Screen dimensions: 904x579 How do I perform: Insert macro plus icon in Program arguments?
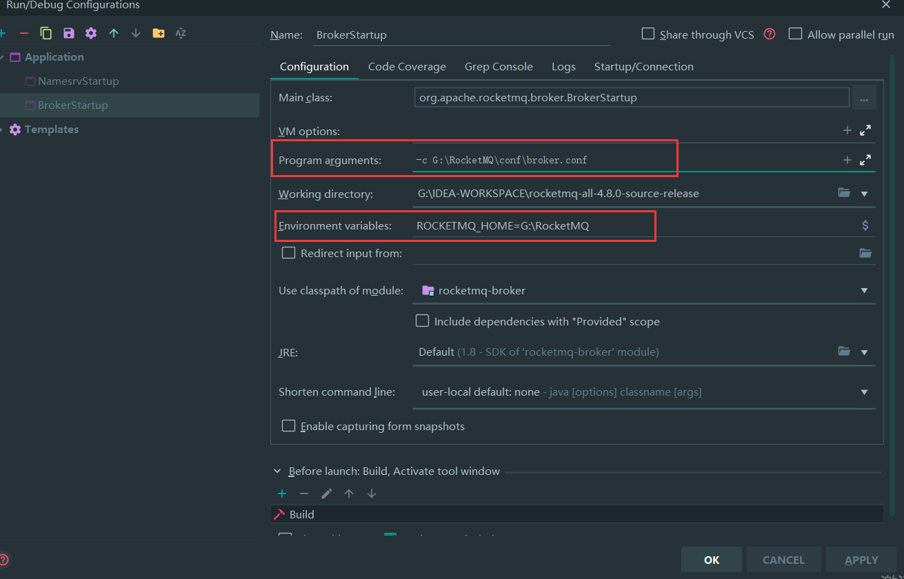coord(847,160)
